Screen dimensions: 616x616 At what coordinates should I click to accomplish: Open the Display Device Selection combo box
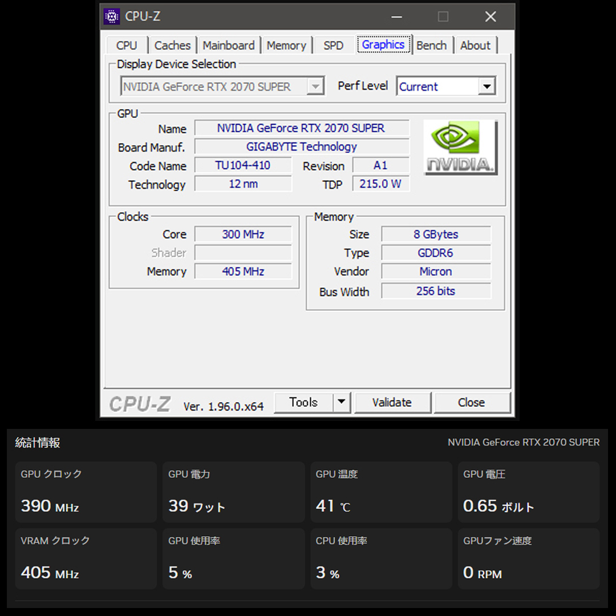click(x=222, y=87)
